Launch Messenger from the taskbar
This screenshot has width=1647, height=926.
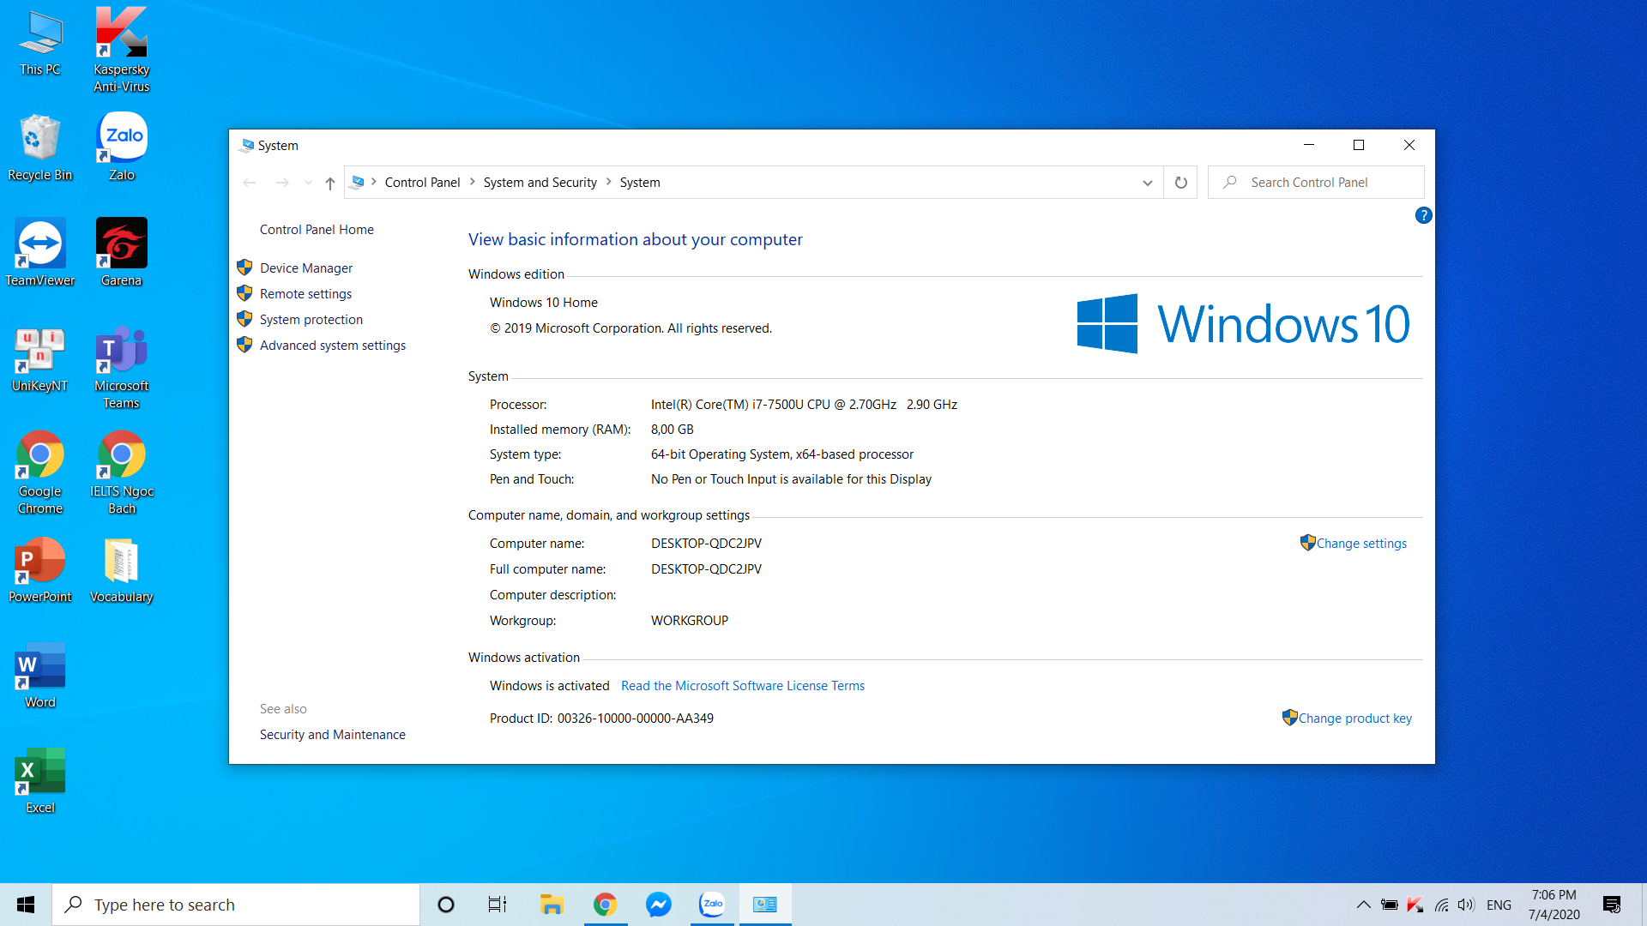(x=658, y=905)
